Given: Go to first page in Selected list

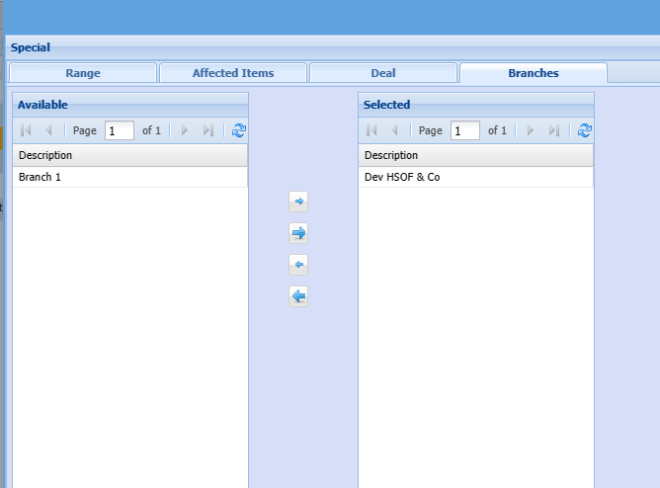Looking at the screenshot, I should (371, 130).
